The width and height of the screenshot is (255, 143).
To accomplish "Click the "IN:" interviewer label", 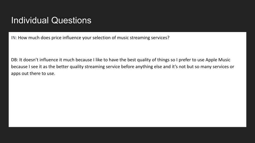I will 14,38.
